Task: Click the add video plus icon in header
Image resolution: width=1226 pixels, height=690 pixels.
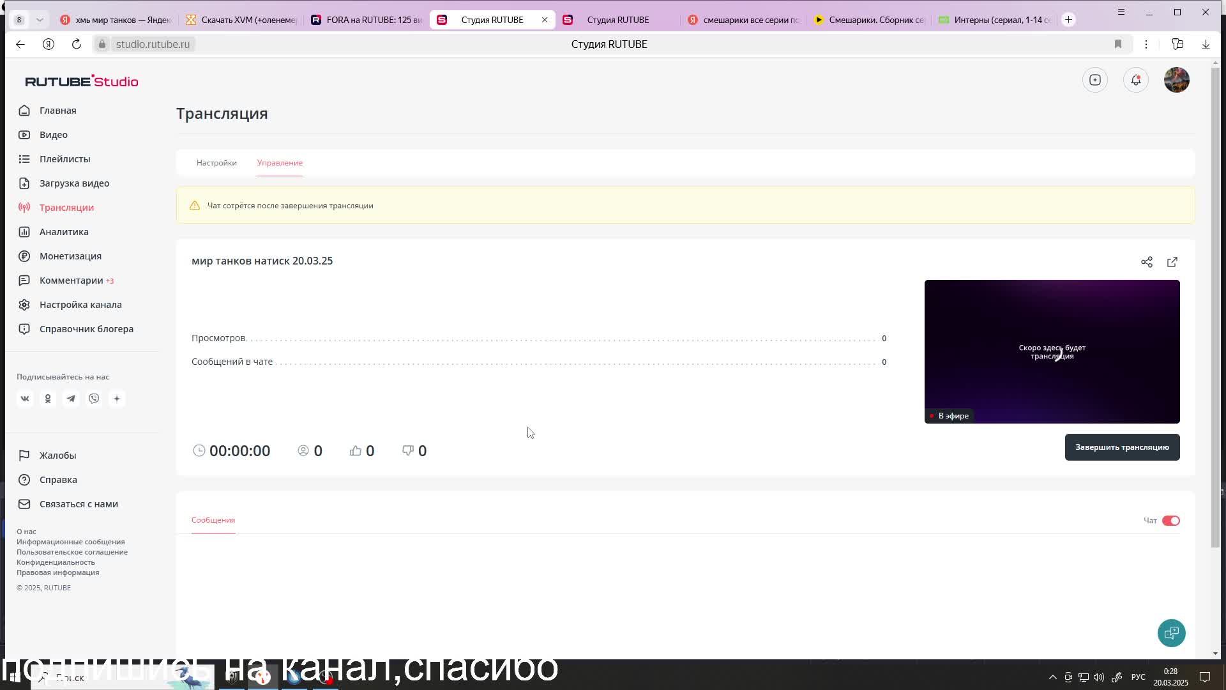Action: (1095, 80)
